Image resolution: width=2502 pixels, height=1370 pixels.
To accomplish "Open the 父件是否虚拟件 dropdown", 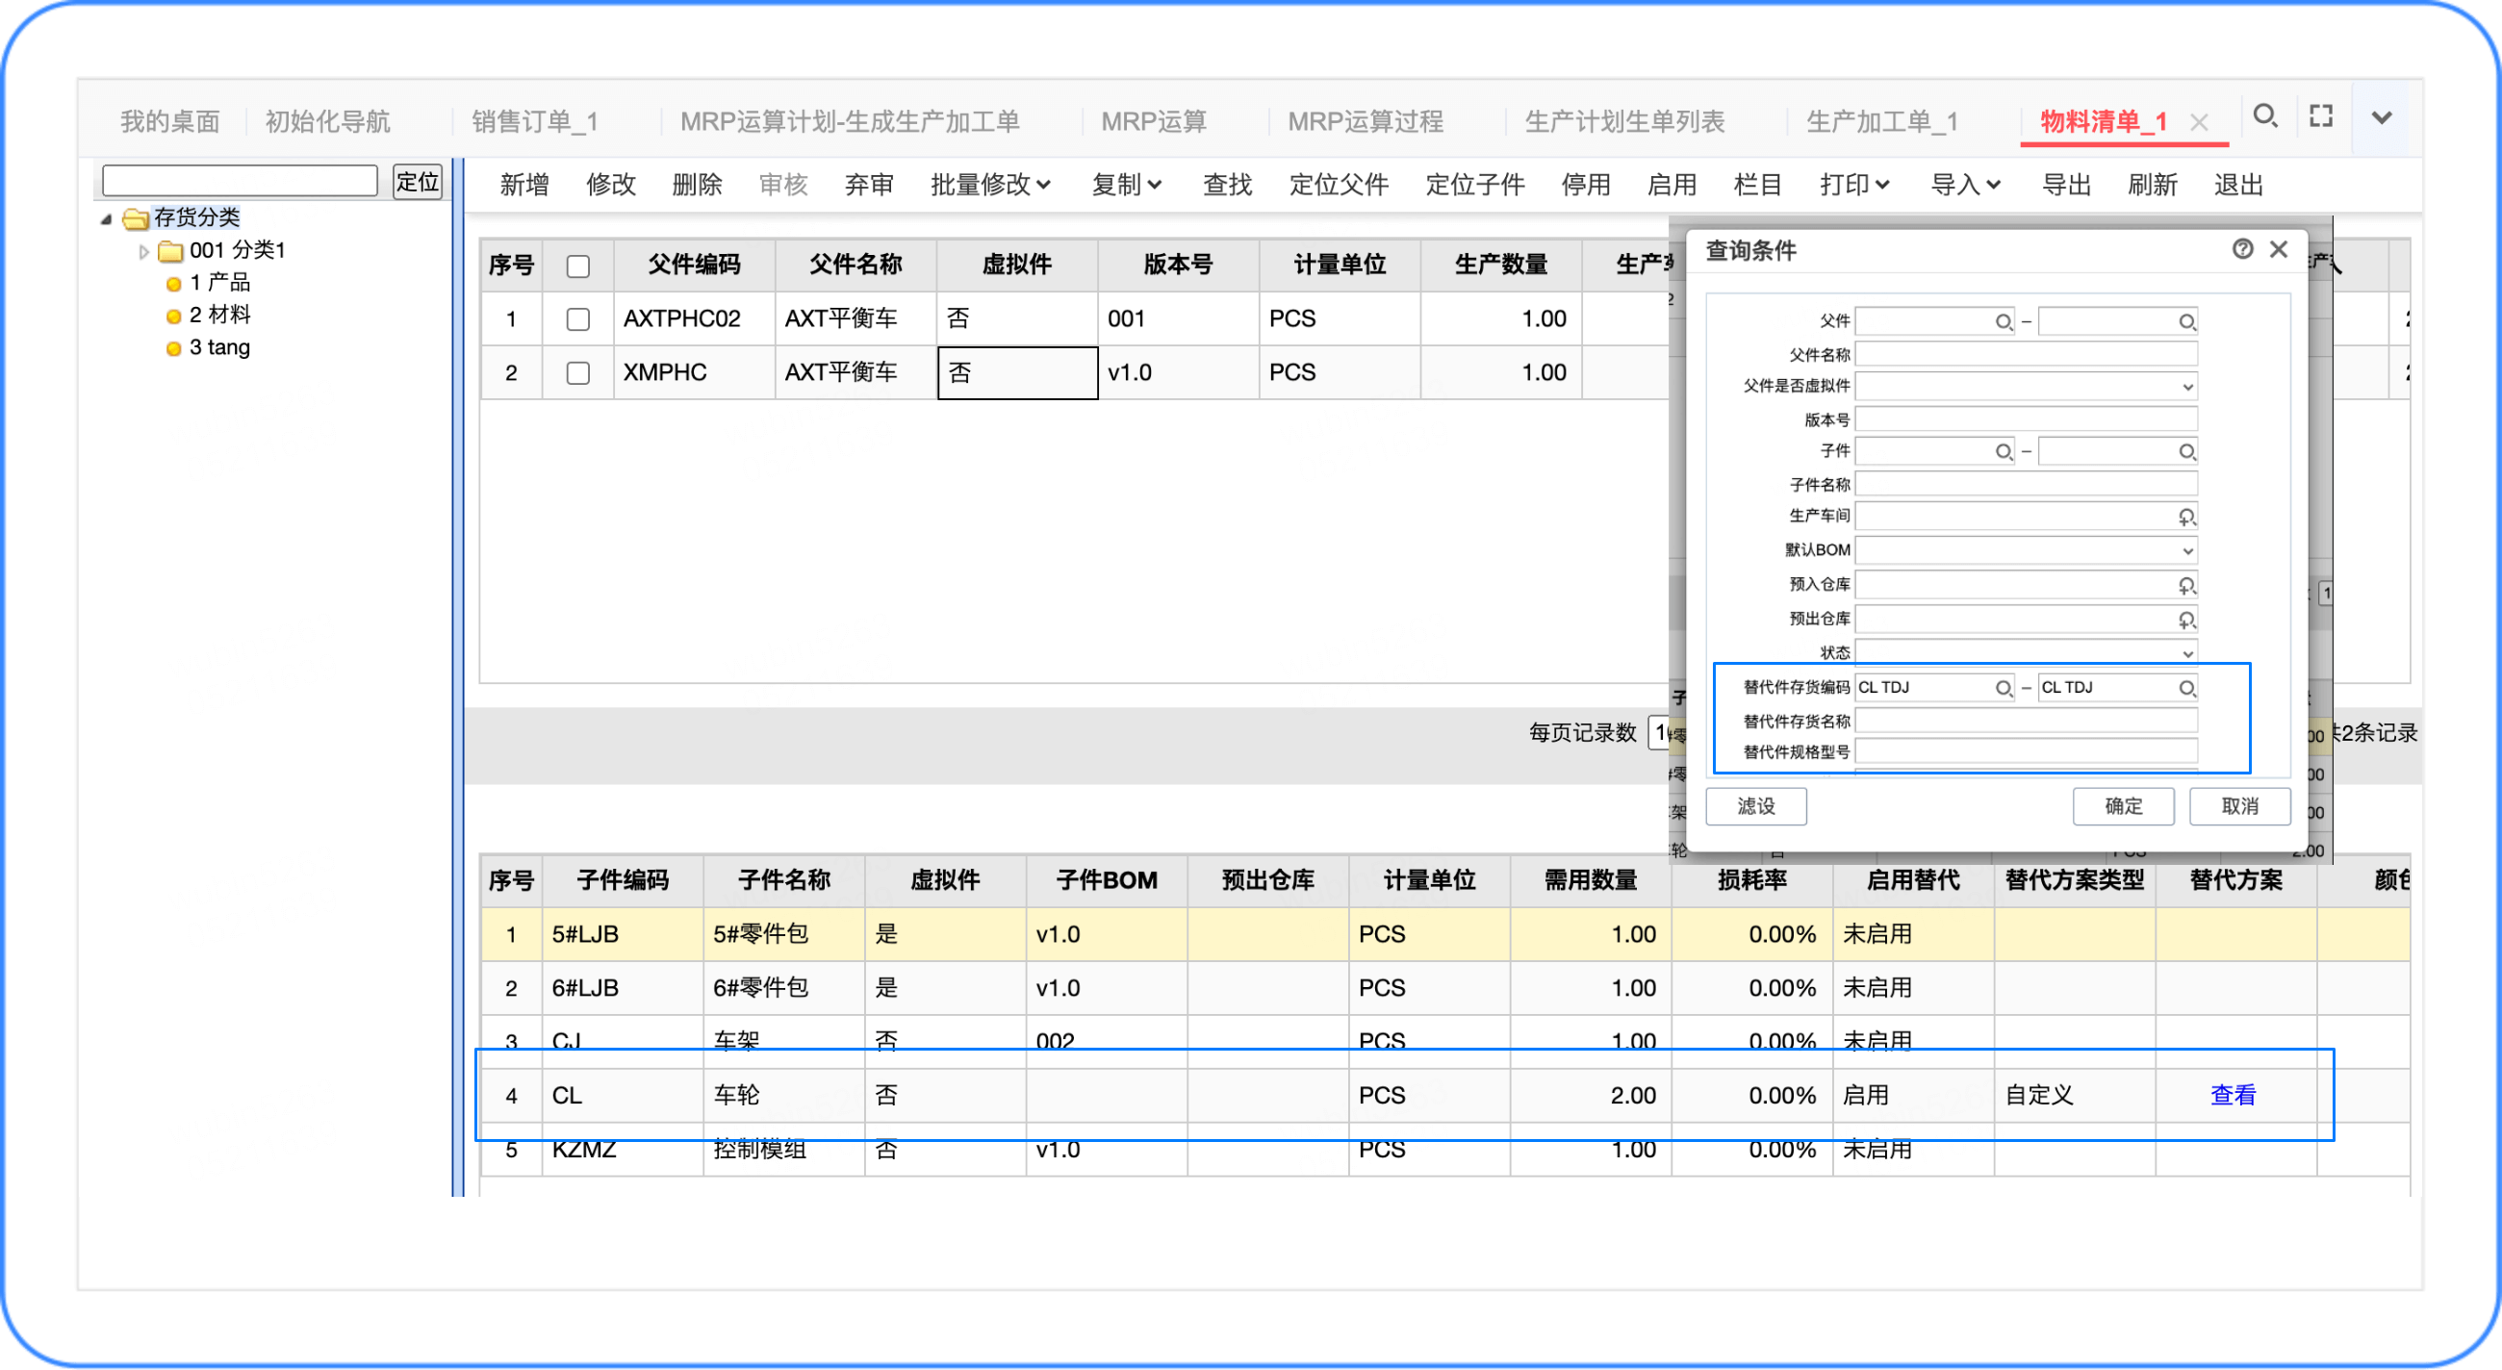I will pyautogui.click(x=2186, y=387).
